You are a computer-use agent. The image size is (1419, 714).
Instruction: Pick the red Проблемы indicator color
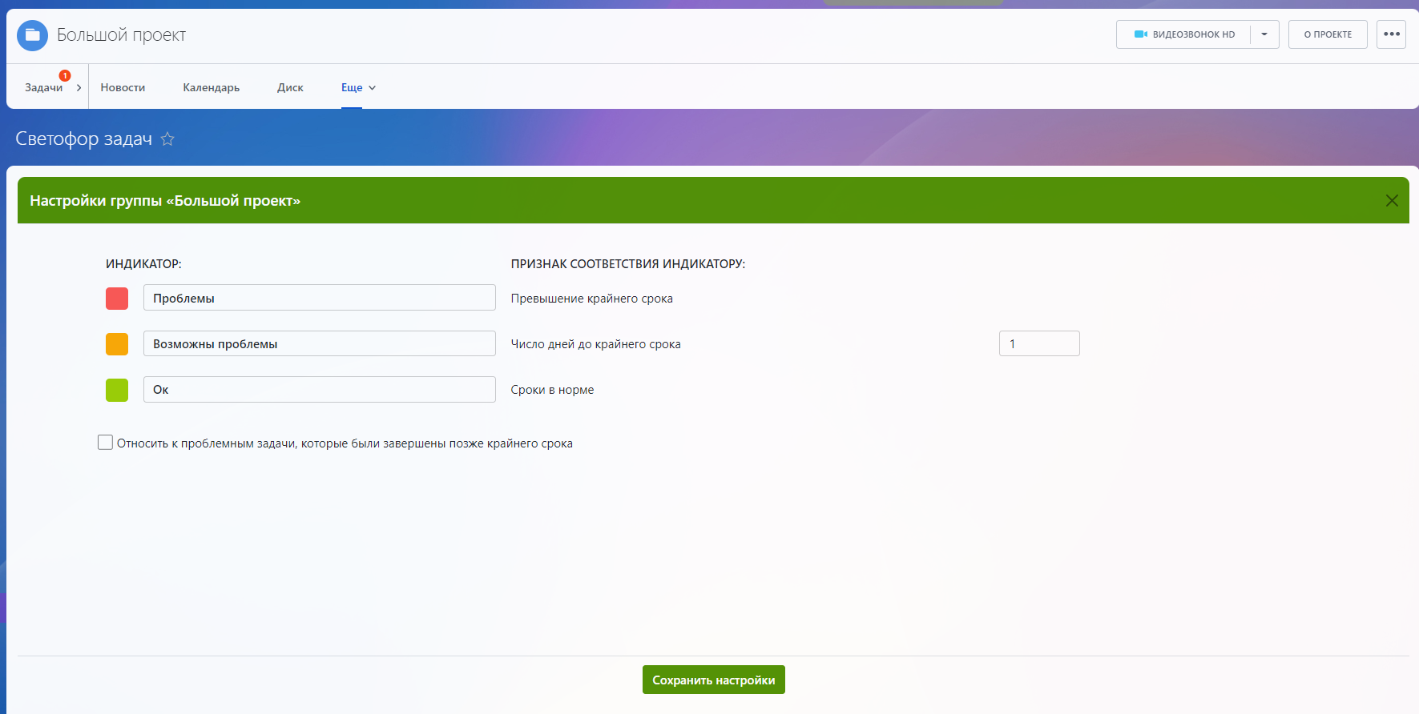click(117, 299)
